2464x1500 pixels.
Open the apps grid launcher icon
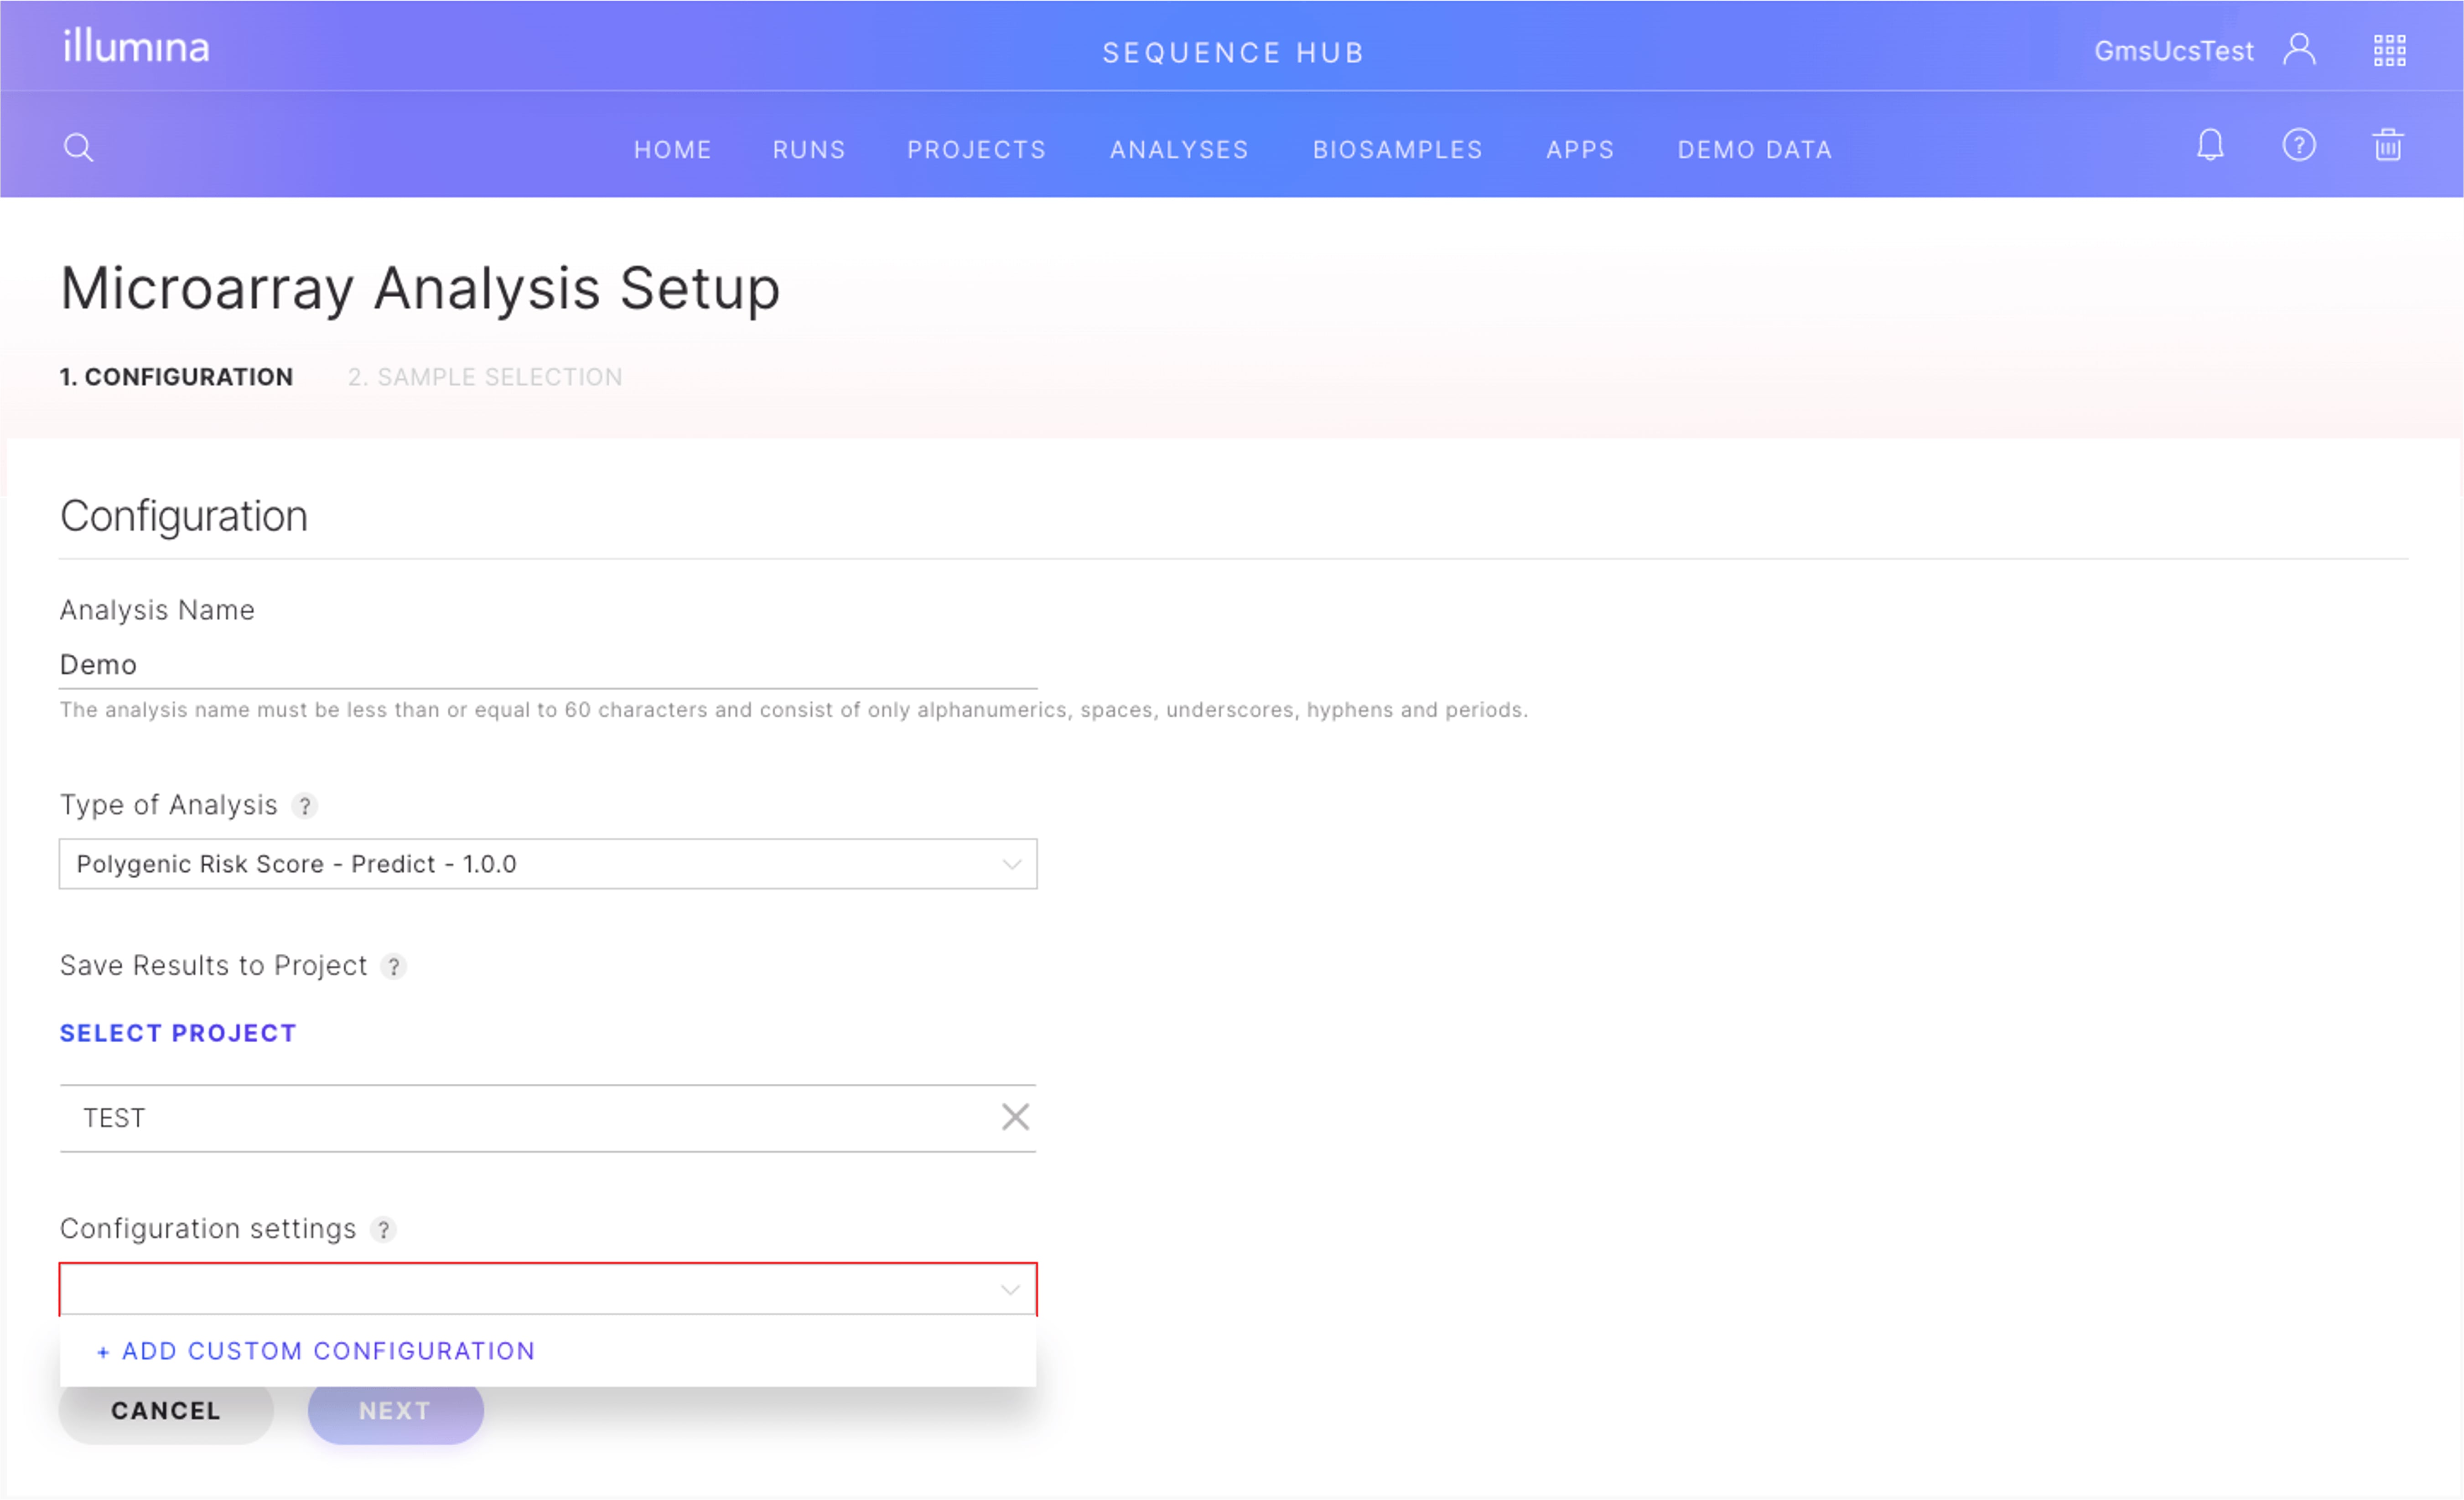point(2389,50)
